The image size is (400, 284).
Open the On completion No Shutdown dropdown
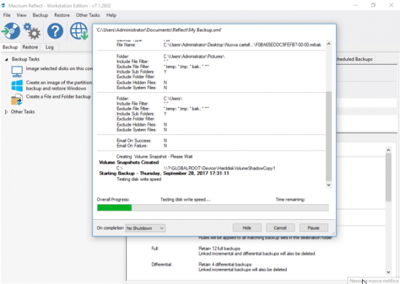coord(145,228)
